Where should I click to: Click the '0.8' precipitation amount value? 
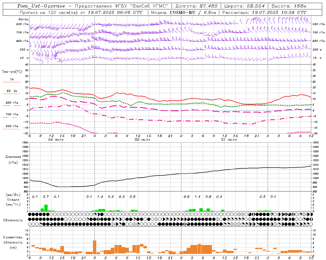(x=208, y=197)
